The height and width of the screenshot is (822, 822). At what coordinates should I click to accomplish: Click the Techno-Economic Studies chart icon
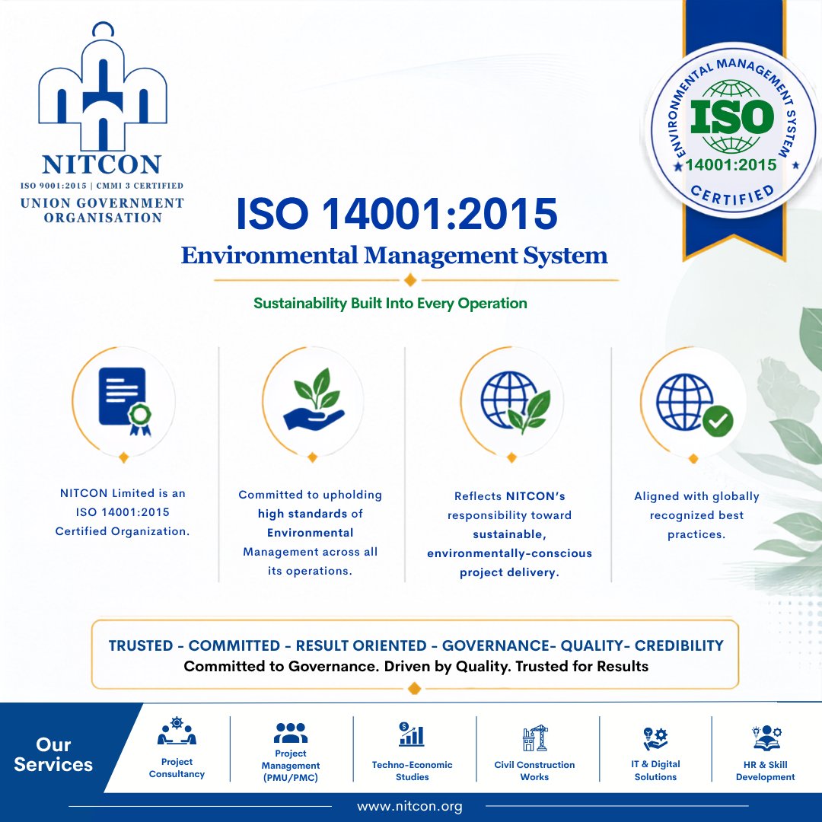(x=412, y=734)
